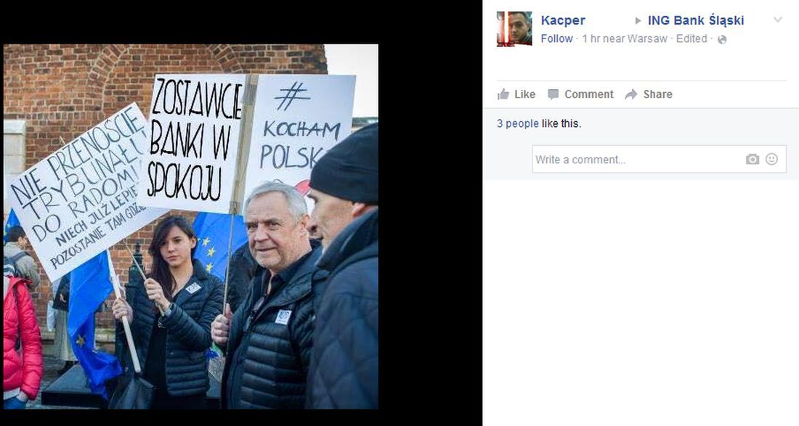Click the Like text label
This screenshot has height=426, width=799.
click(x=524, y=94)
